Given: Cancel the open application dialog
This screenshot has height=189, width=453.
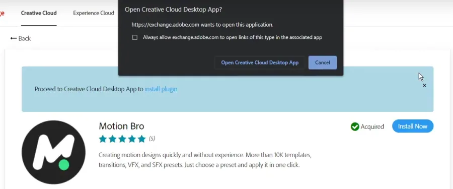Looking at the screenshot, I should coord(323,62).
